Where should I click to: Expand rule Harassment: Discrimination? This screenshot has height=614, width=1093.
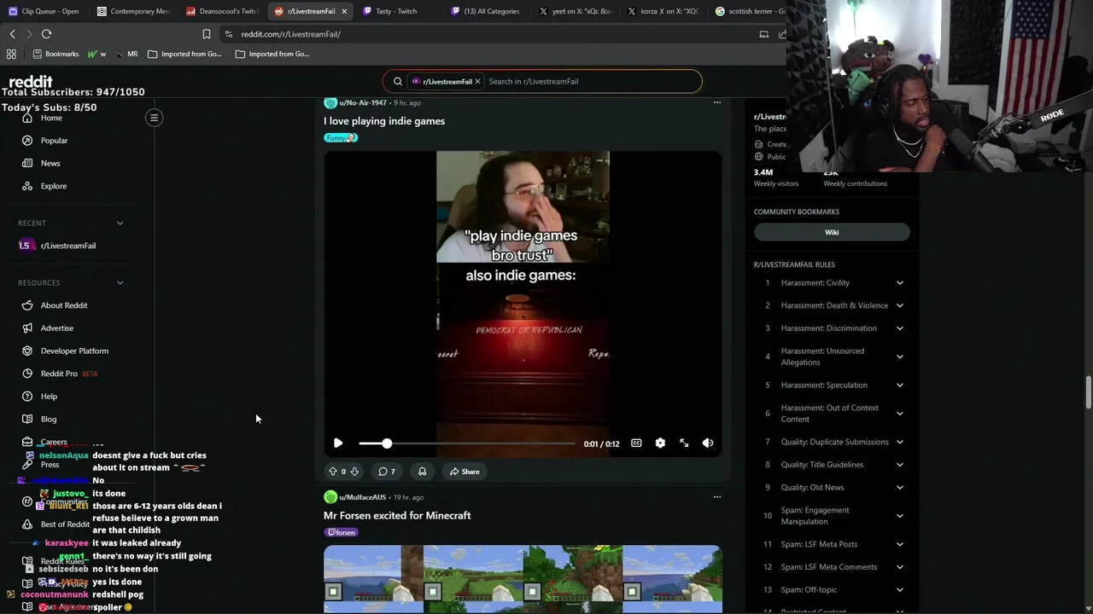(x=833, y=328)
